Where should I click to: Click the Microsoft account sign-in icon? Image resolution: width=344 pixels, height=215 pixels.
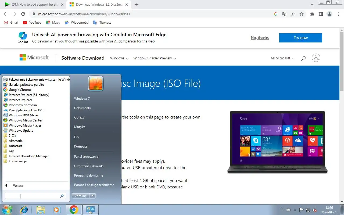click(x=316, y=58)
